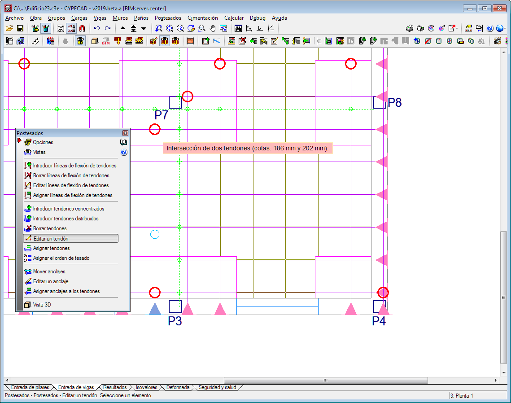Image resolution: width=511 pixels, height=403 pixels.
Task: Select Editar líneas de flexión de tendones
Action: click(x=71, y=185)
